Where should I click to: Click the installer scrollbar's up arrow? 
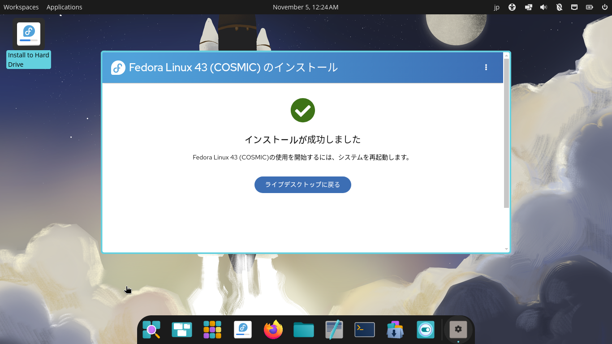(x=507, y=56)
